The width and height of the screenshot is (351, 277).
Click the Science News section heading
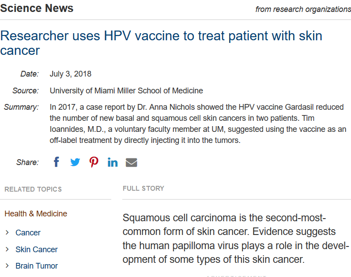(x=37, y=8)
